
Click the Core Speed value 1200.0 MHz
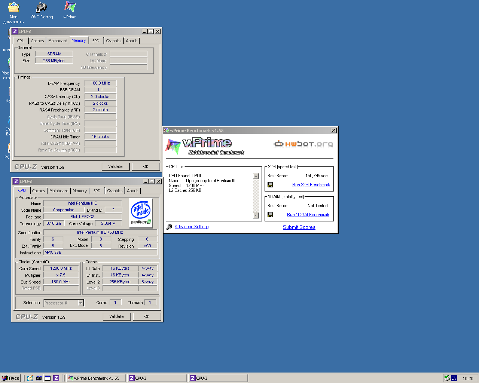pos(61,268)
